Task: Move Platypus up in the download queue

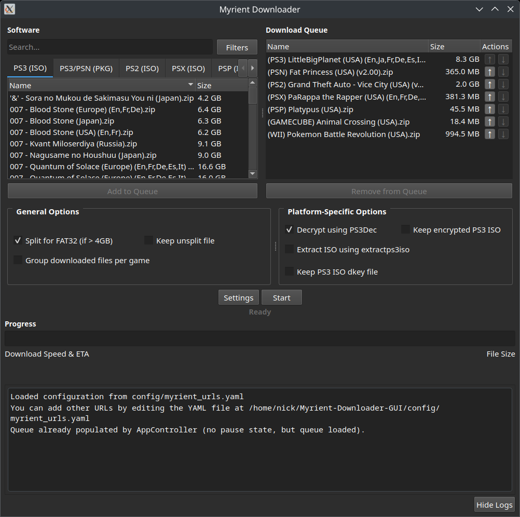Action: click(x=489, y=109)
